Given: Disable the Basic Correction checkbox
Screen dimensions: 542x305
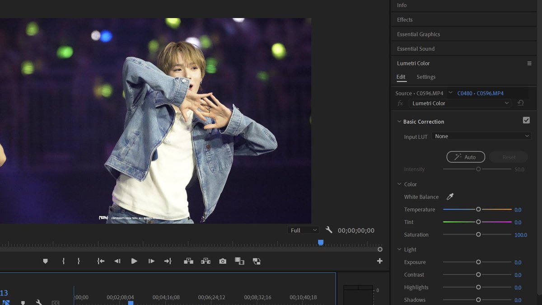Looking at the screenshot, I should point(526,120).
